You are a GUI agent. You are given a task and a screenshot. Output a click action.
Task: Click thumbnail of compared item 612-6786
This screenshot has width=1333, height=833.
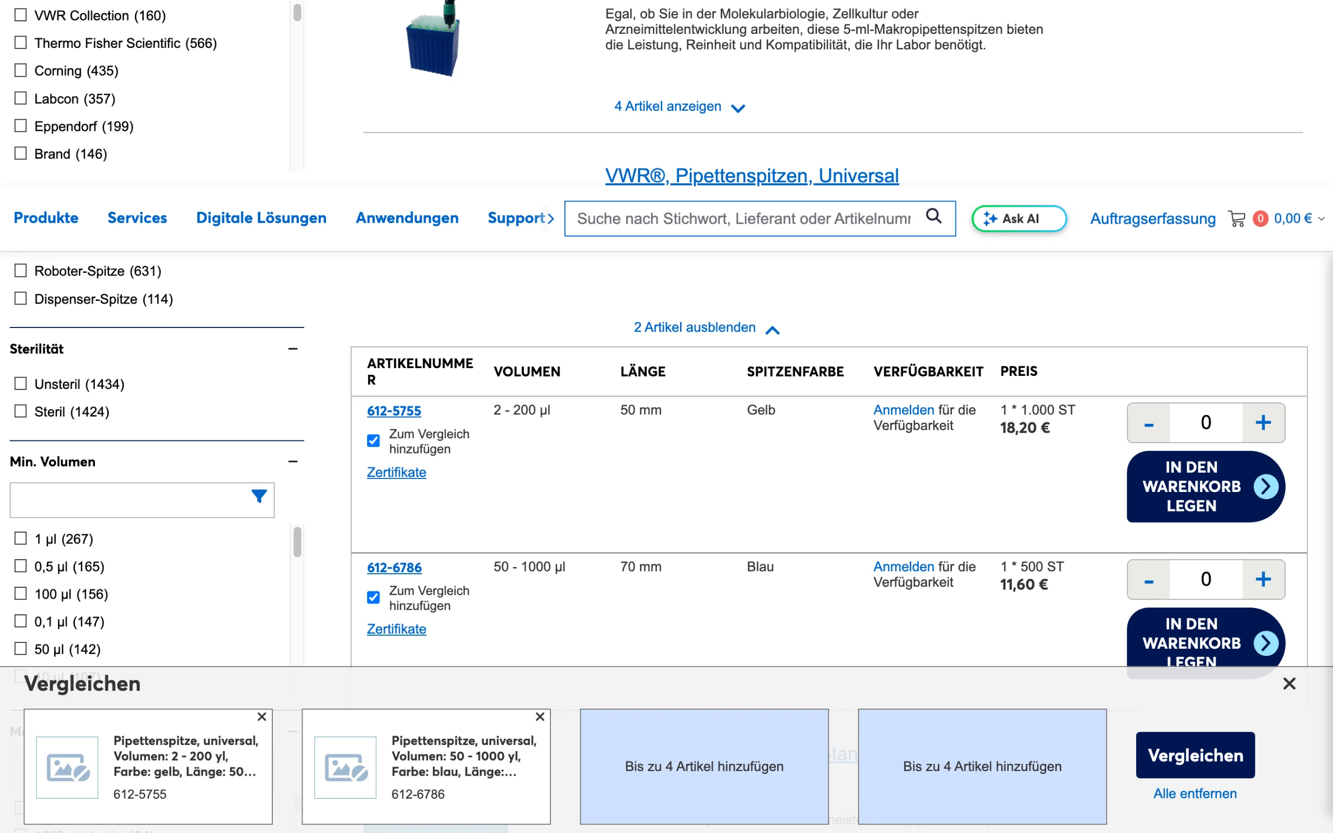(345, 767)
